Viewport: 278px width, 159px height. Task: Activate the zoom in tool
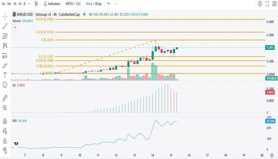[5, 107]
